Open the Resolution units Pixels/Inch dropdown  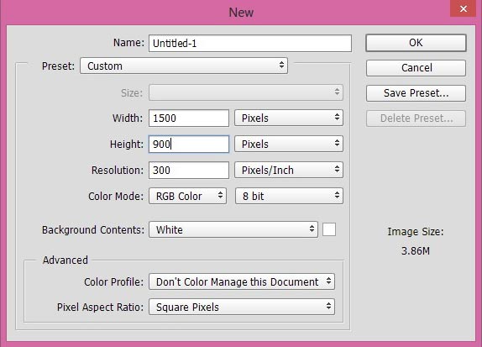[x=289, y=170]
